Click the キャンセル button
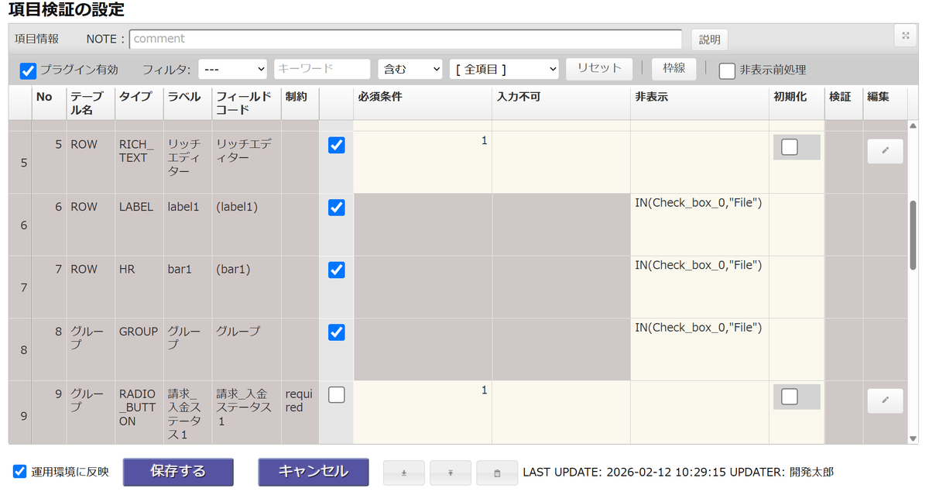This screenshot has width=929, height=502. (x=313, y=473)
